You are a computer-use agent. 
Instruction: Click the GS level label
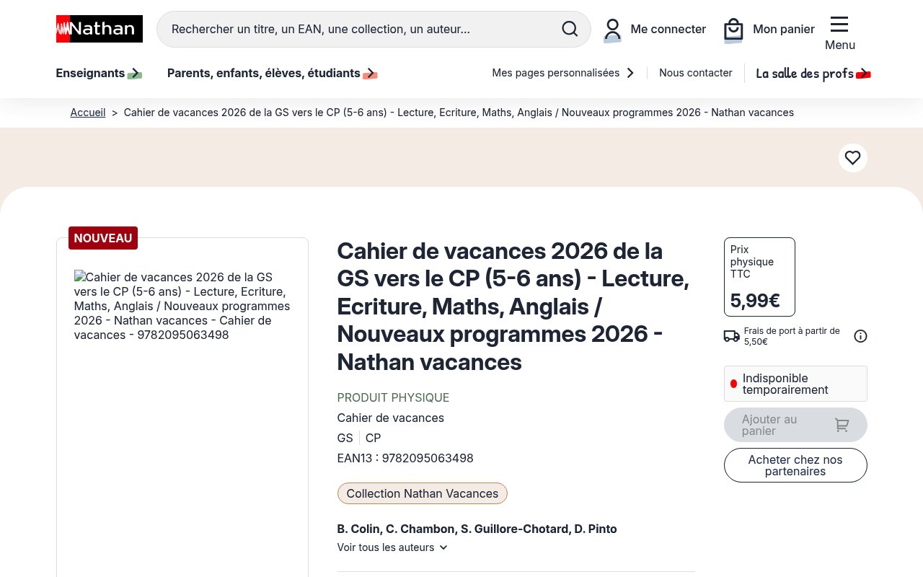[345, 438]
